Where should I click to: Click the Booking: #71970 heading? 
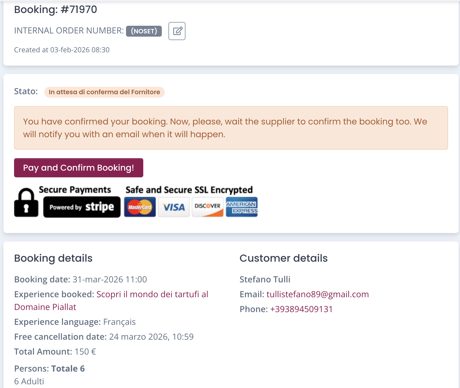point(56,10)
